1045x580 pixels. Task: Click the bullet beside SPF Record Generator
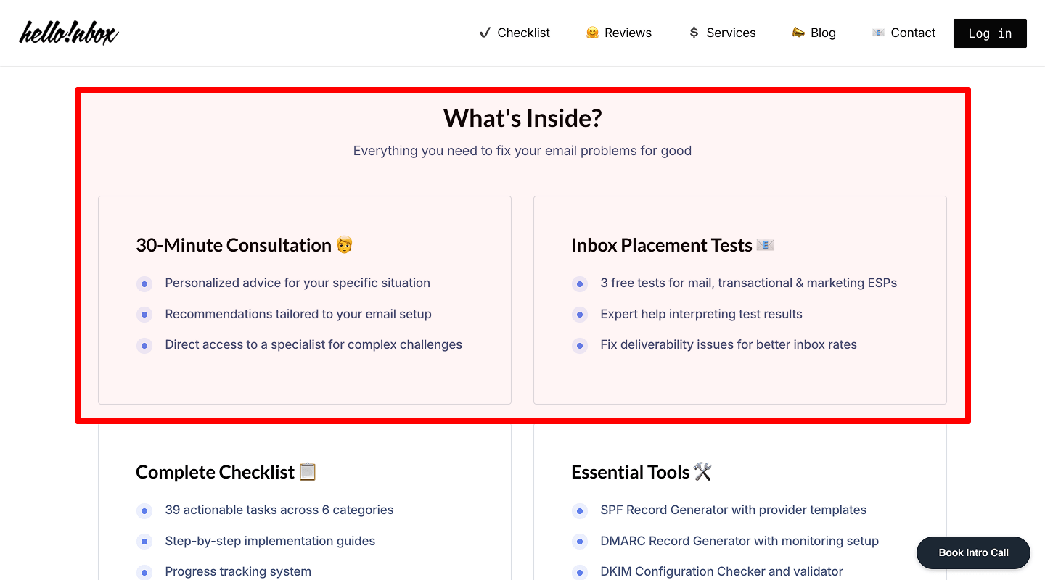point(580,510)
